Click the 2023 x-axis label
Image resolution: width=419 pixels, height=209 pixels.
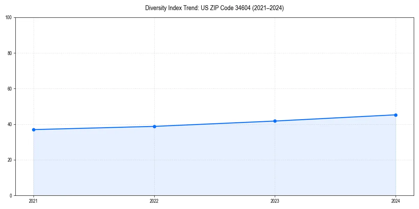click(275, 200)
